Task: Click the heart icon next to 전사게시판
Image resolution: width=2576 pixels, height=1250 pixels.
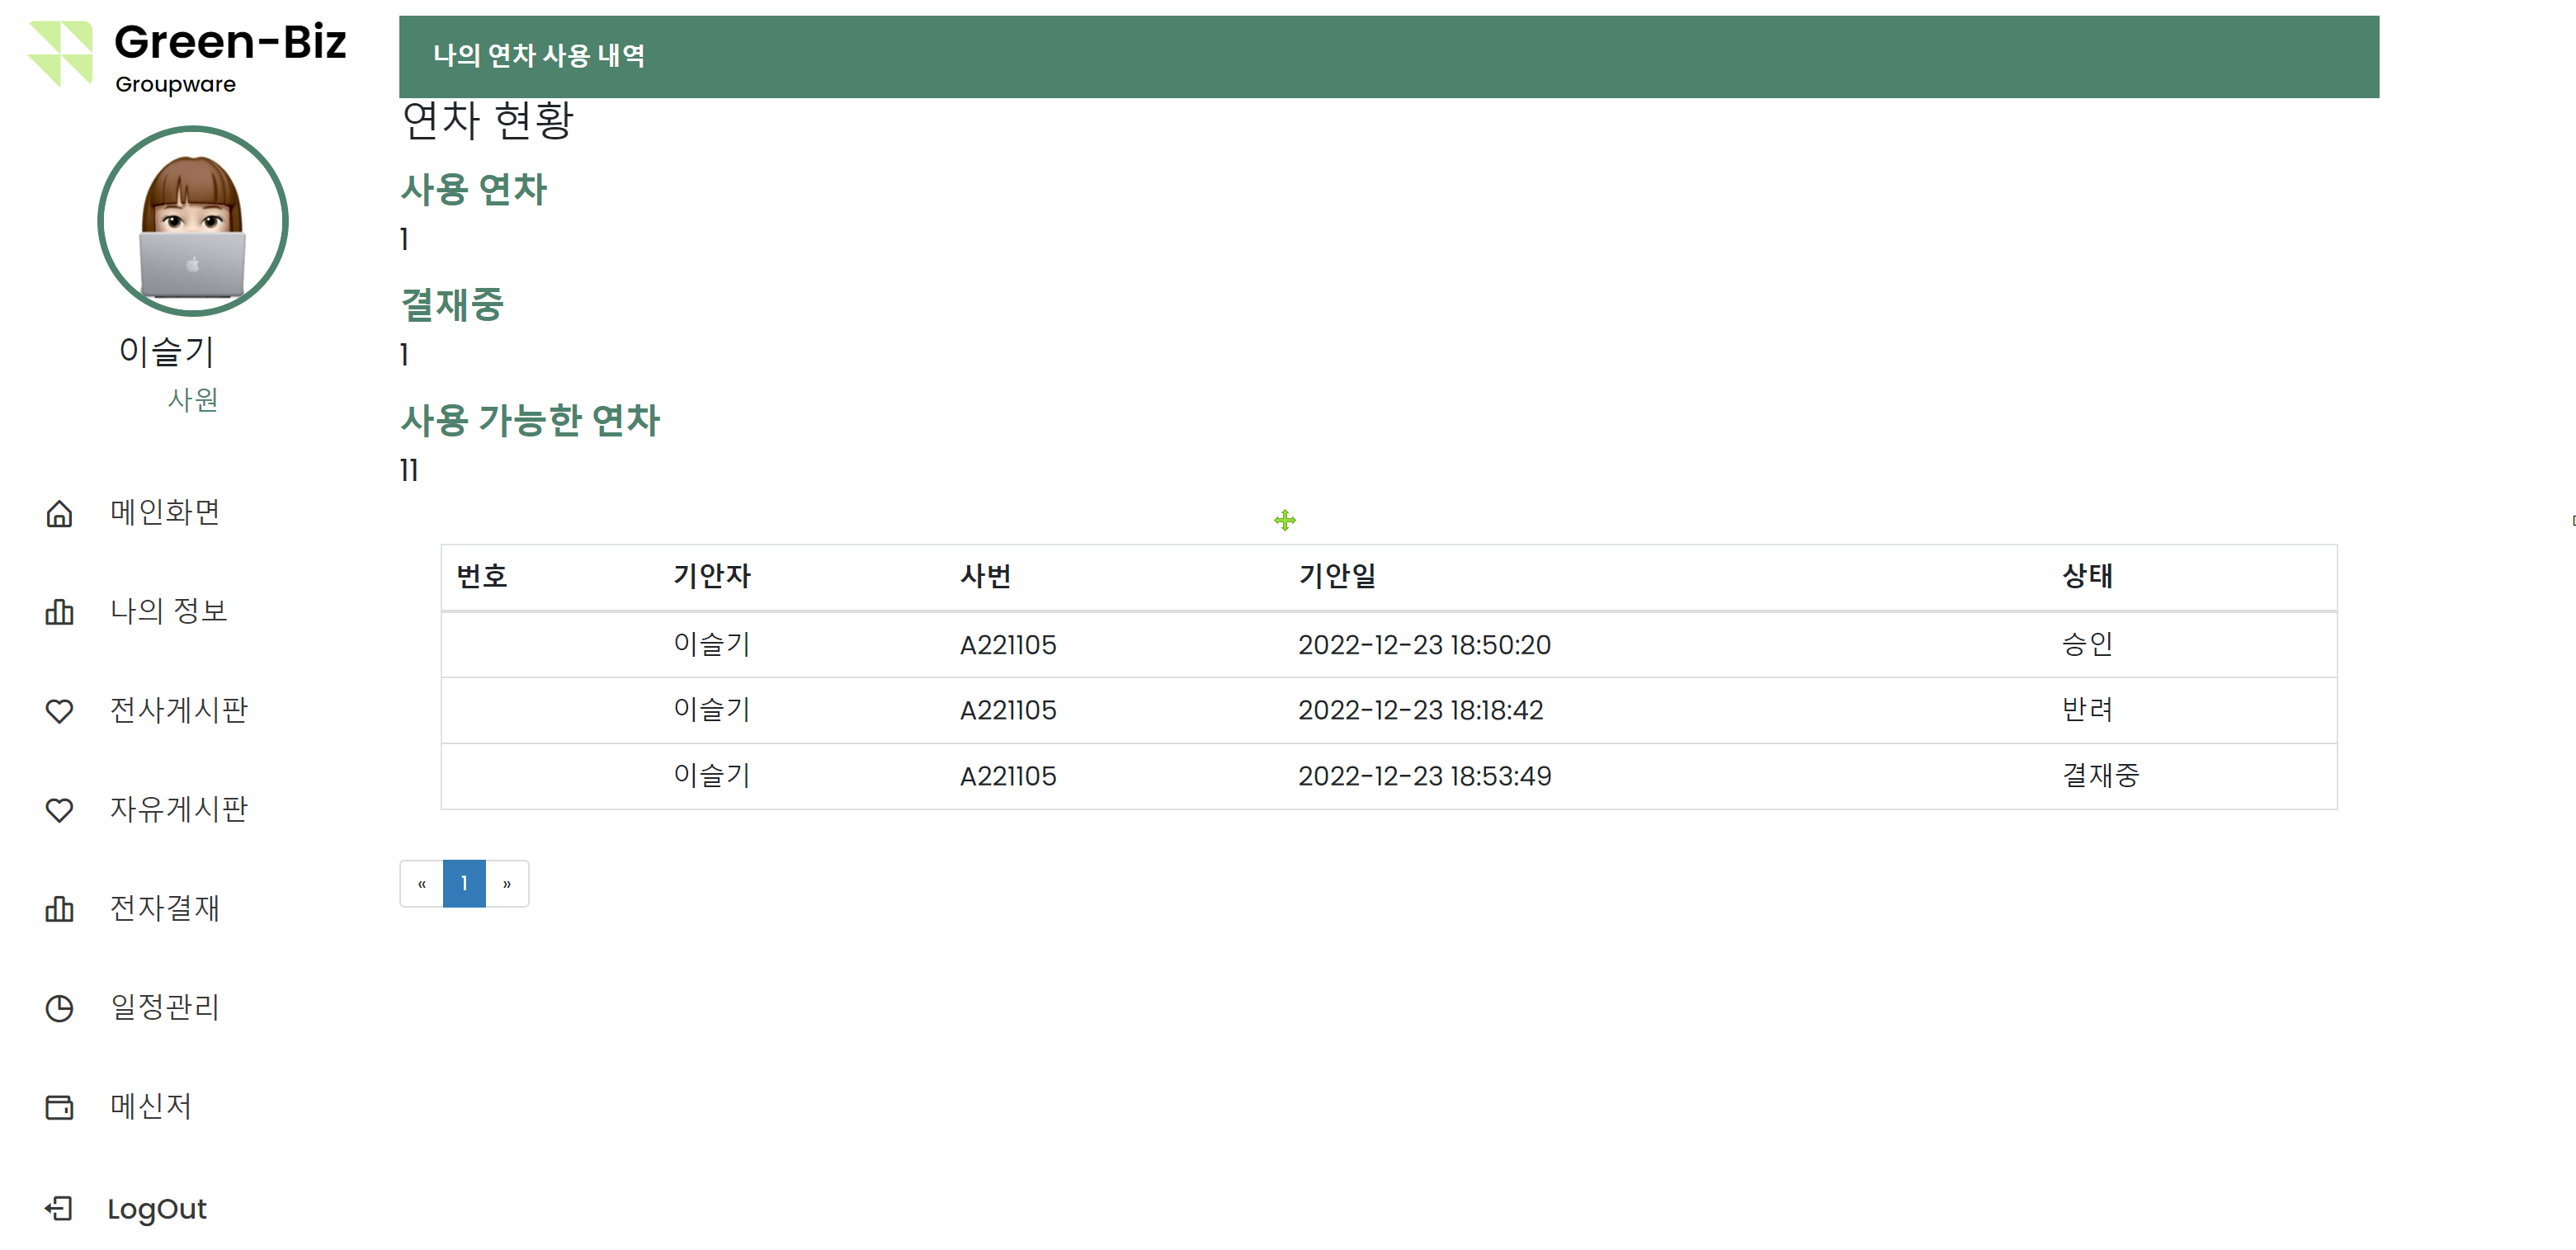Action: [60, 711]
